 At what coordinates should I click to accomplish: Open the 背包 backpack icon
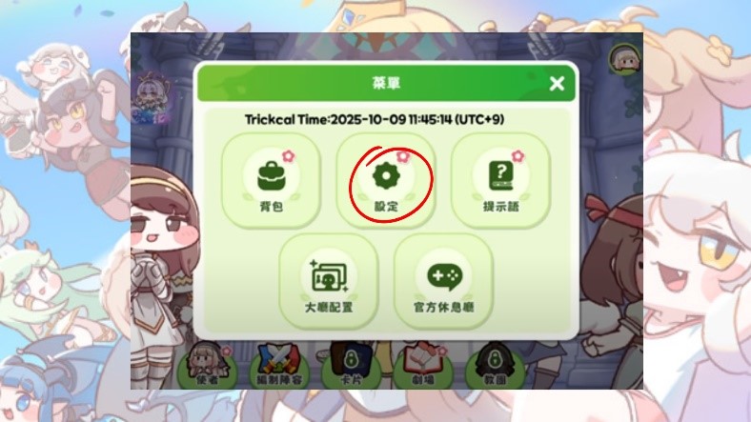point(271,180)
